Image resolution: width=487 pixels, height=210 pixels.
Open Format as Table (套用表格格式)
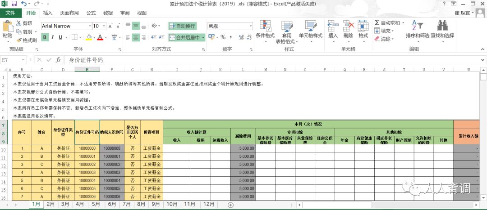coord(287,31)
